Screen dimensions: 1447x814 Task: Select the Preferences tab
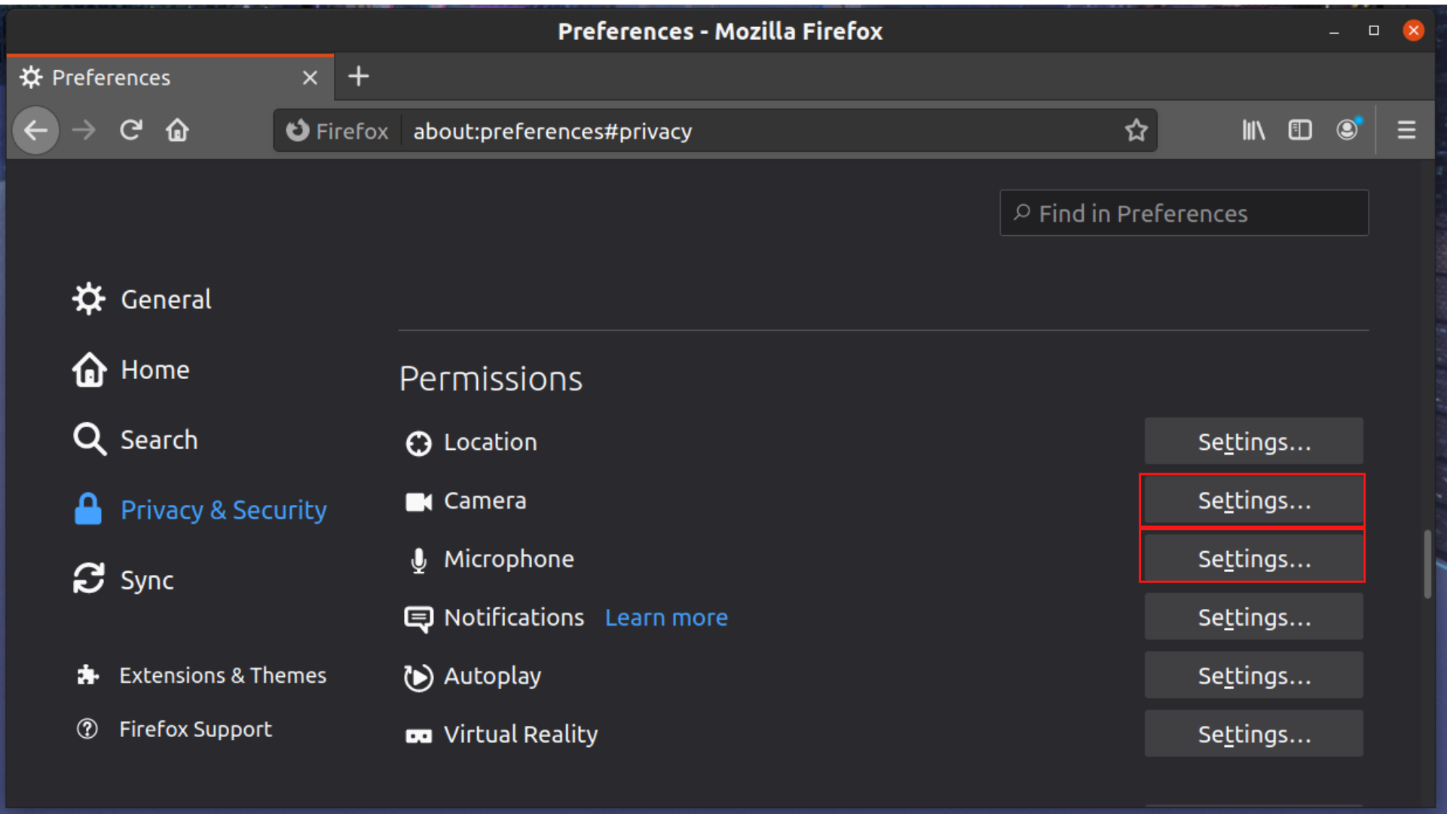coord(170,78)
